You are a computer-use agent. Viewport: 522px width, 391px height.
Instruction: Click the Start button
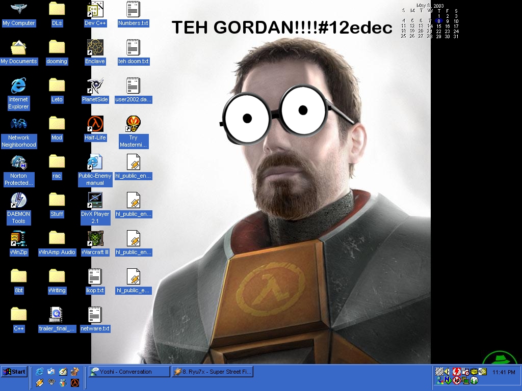tap(14, 372)
